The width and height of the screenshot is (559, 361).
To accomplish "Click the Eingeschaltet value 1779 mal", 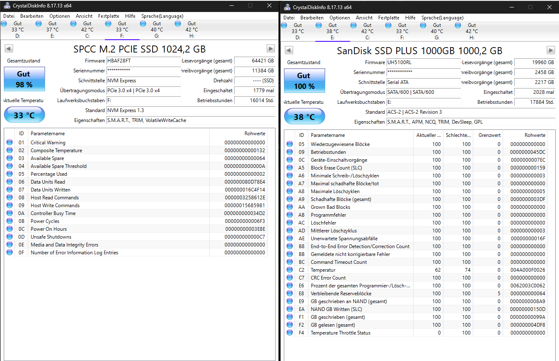I will pyautogui.click(x=254, y=91).
